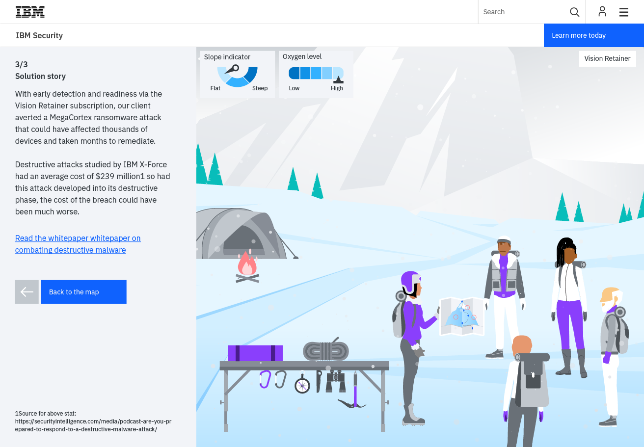
Task: Open the hamburger menu
Action: (624, 12)
